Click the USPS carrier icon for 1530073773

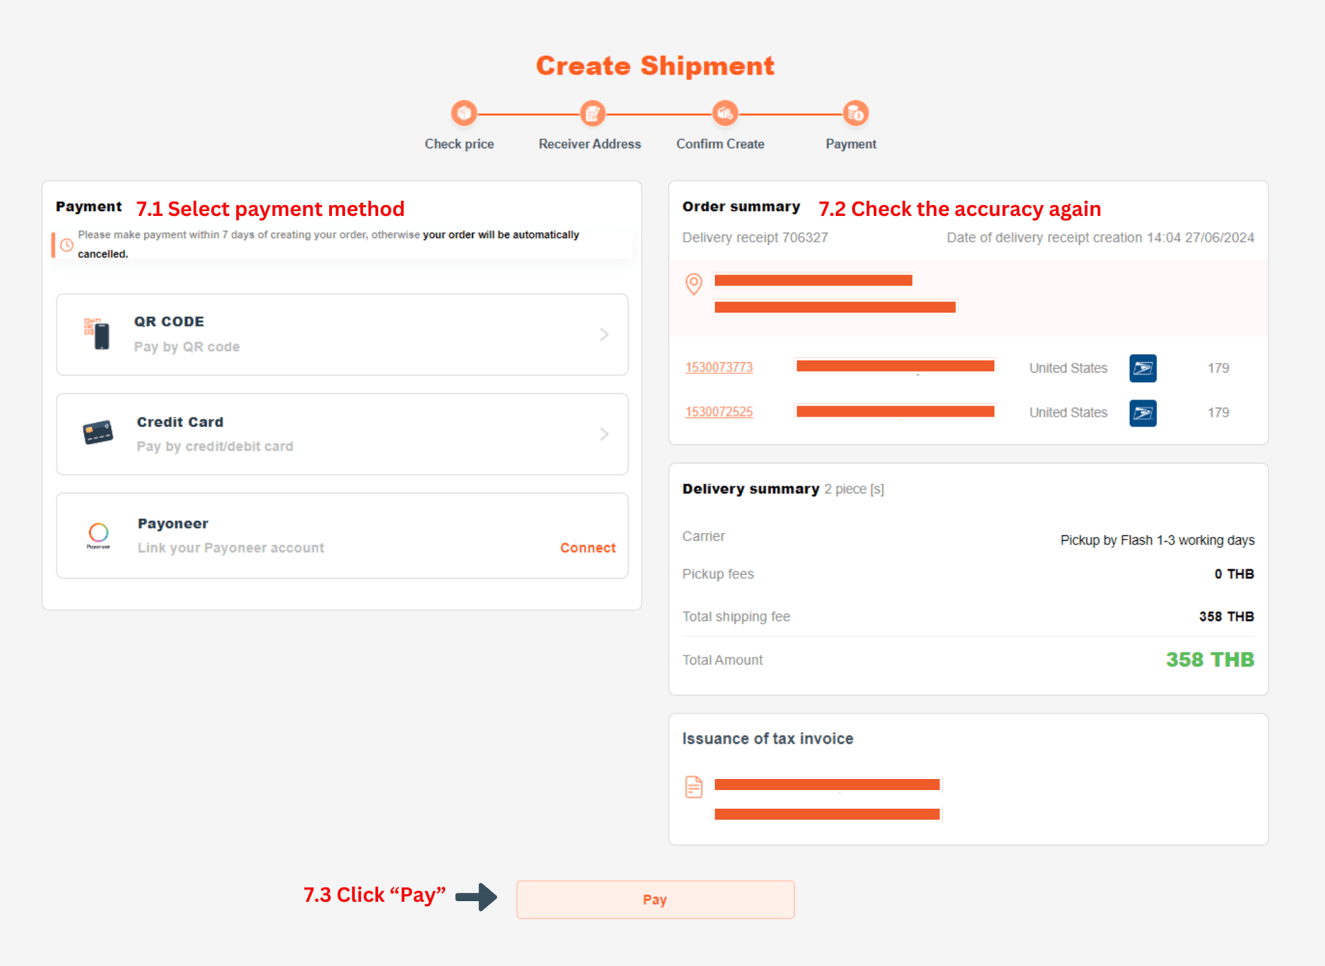click(x=1143, y=368)
